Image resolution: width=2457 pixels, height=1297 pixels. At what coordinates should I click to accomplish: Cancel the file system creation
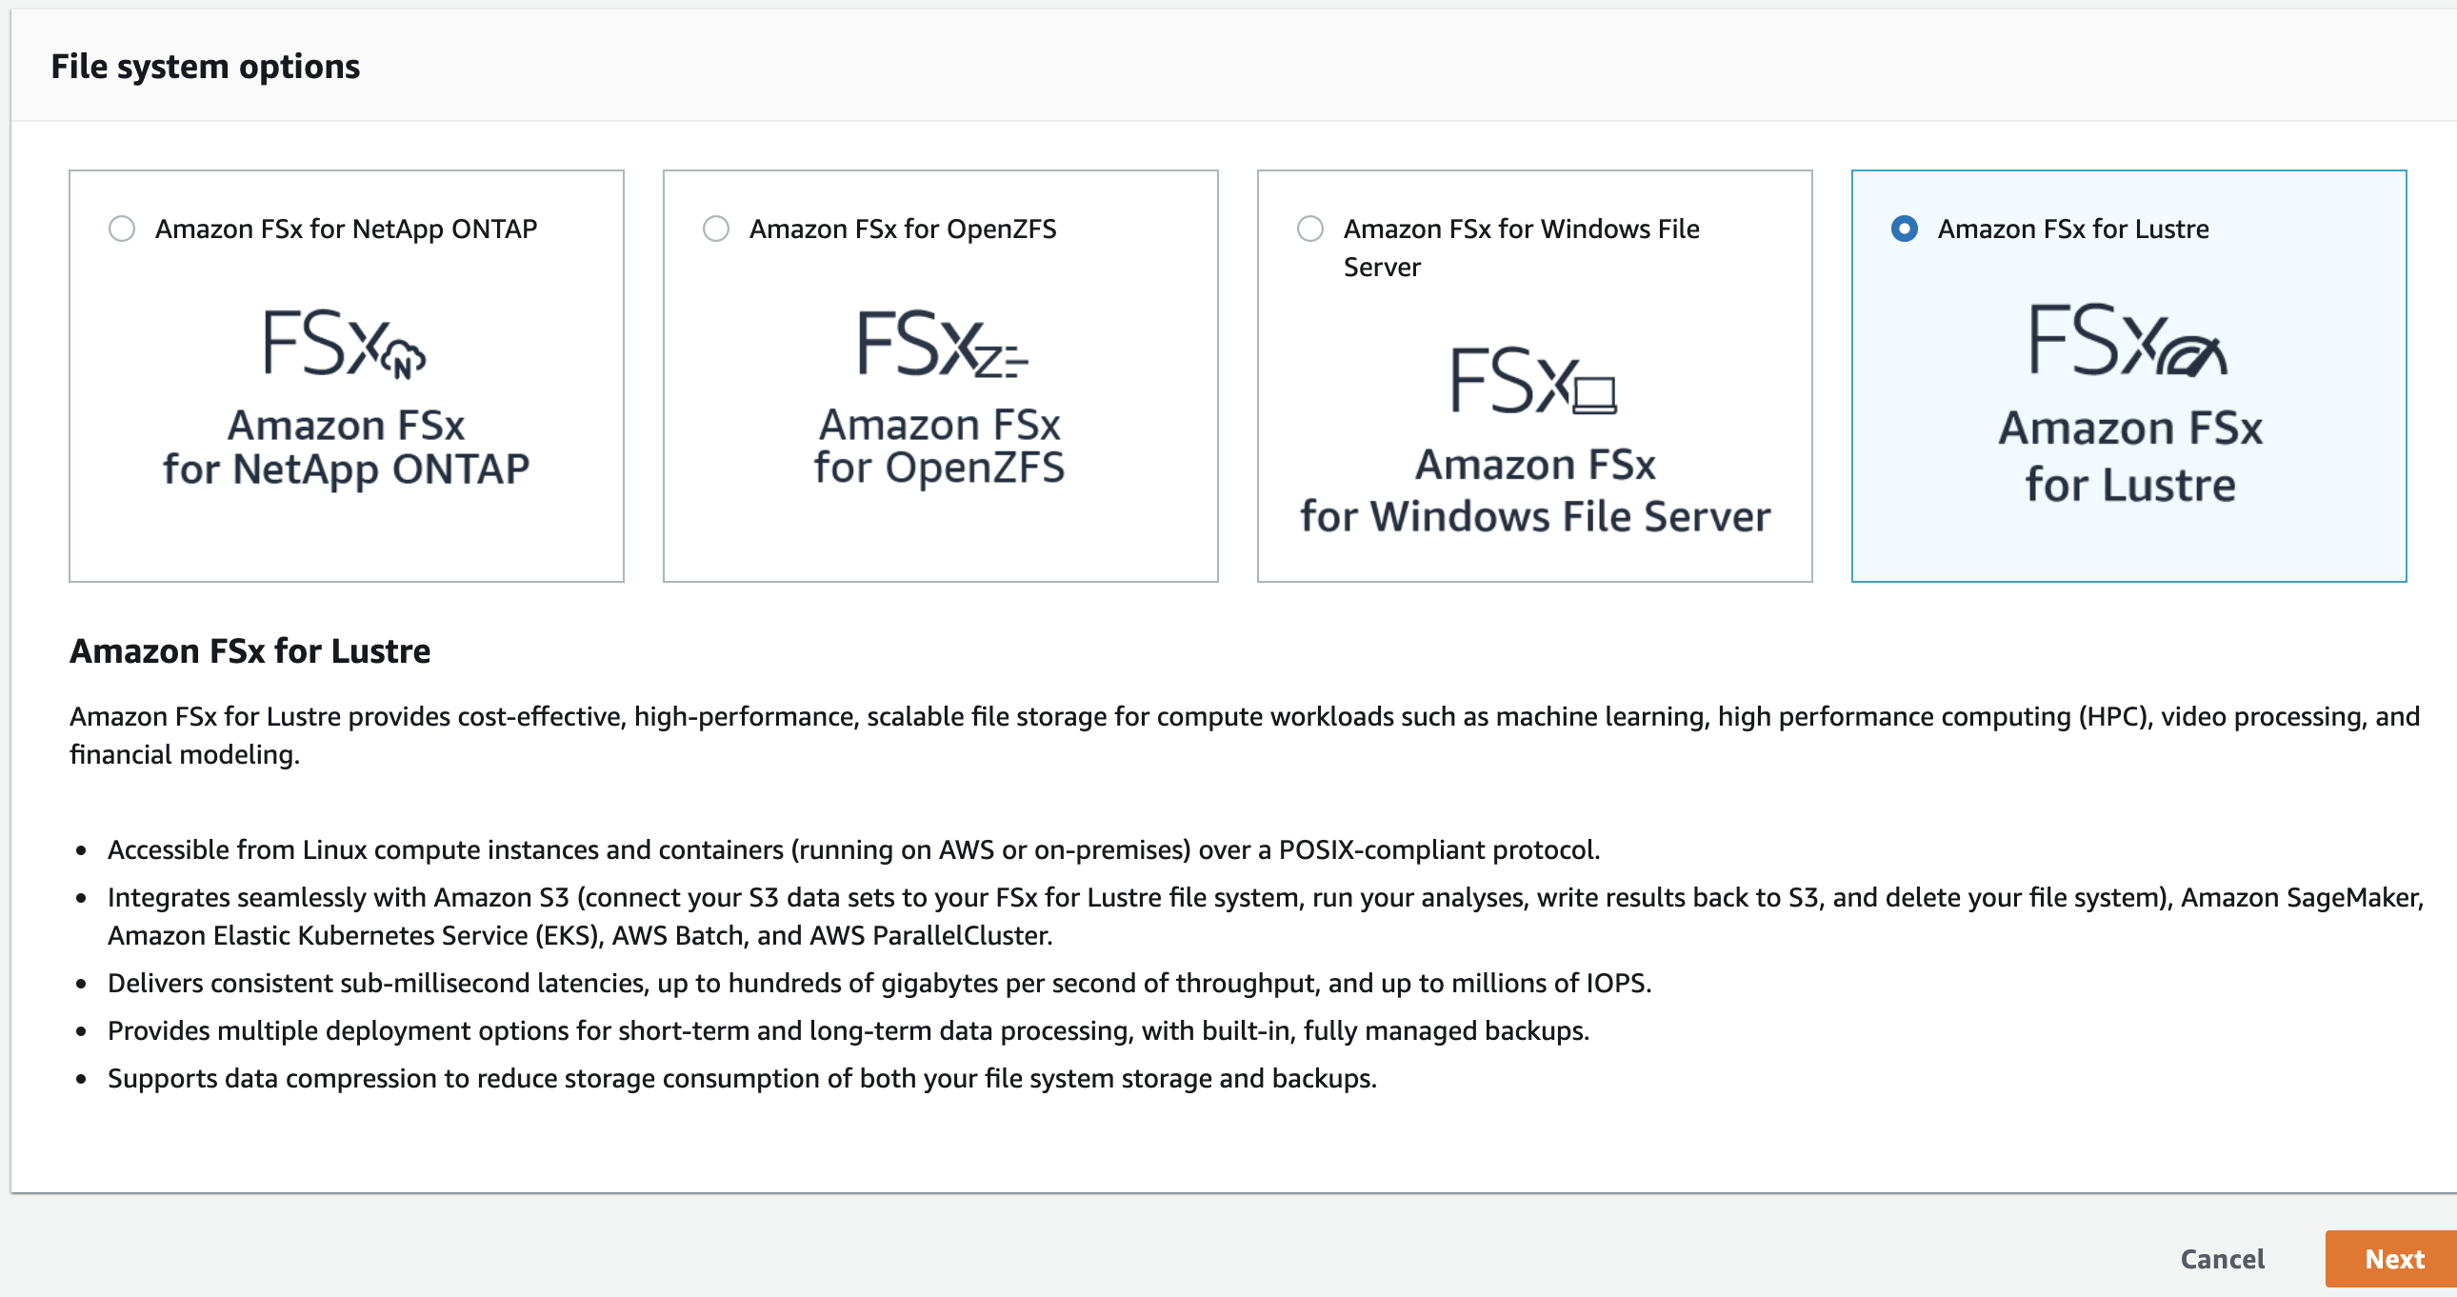(2223, 1259)
